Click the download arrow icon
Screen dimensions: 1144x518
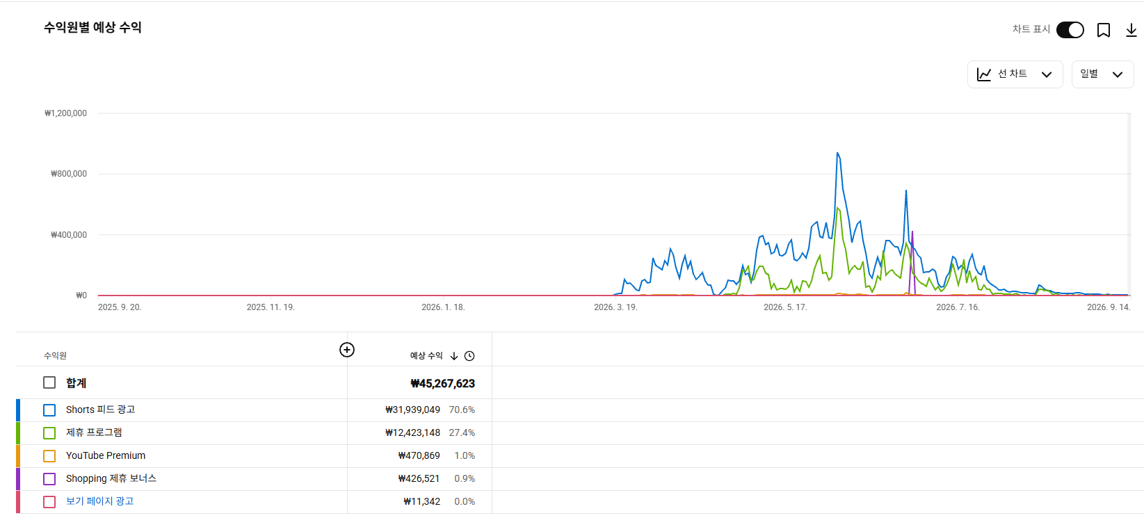1131,30
